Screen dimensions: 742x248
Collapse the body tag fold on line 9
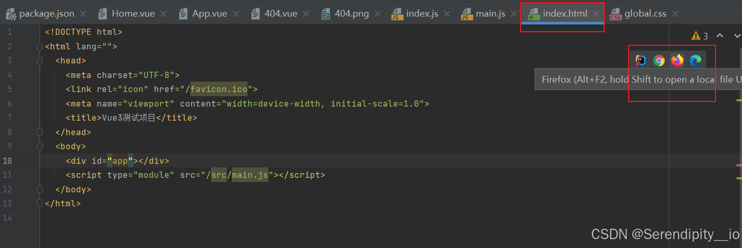40,147
